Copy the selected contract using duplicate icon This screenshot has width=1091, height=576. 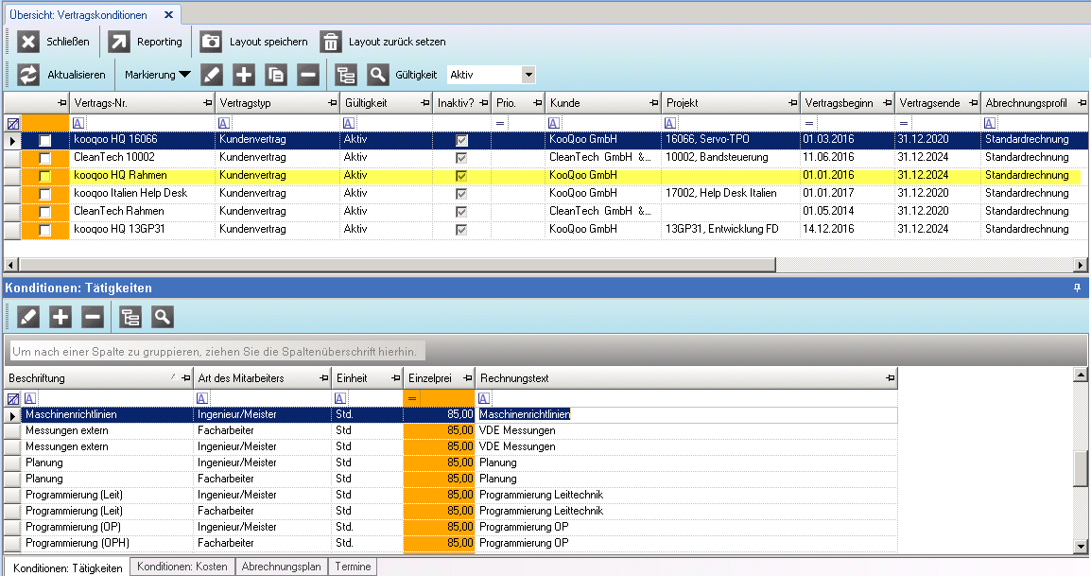pyautogui.click(x=276, y=76)
